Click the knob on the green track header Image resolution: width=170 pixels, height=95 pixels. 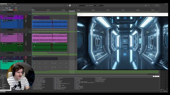point(13,43)
